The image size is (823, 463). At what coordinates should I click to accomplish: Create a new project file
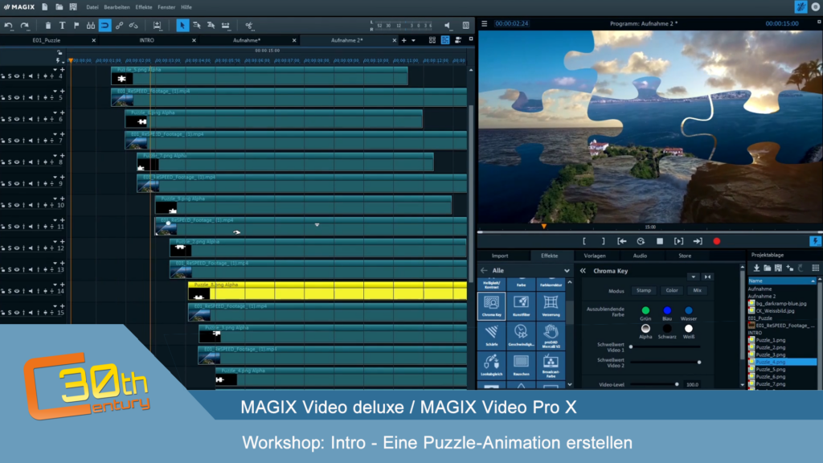(x=45, y=7)
